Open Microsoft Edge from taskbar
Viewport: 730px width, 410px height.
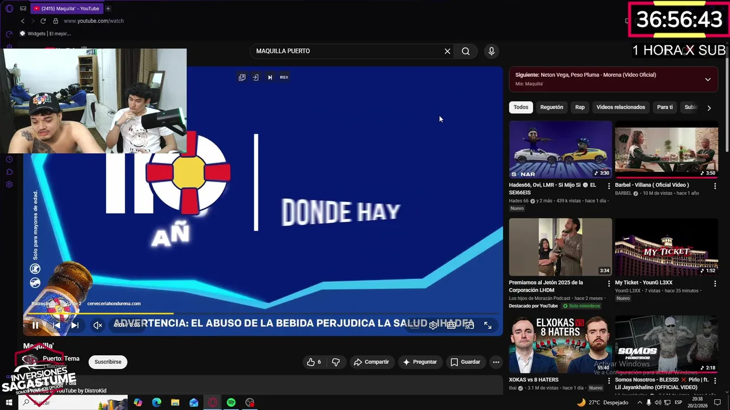tap(157, 403)
